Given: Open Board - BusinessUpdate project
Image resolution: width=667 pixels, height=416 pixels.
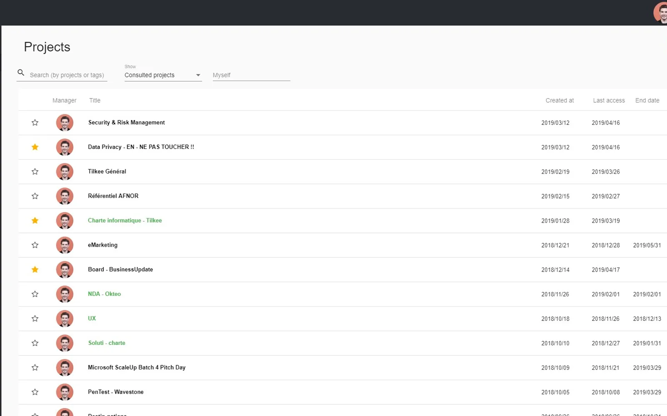Looking at the screenshot, I should [x=120, y=270].
